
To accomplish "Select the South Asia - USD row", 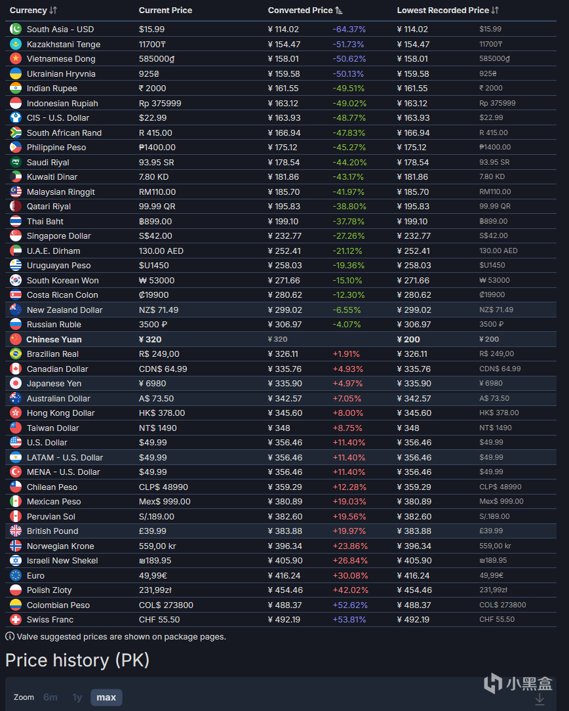I will (281, 29).
